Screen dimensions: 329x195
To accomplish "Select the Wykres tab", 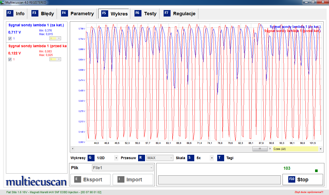I will (x=114, y=14).
